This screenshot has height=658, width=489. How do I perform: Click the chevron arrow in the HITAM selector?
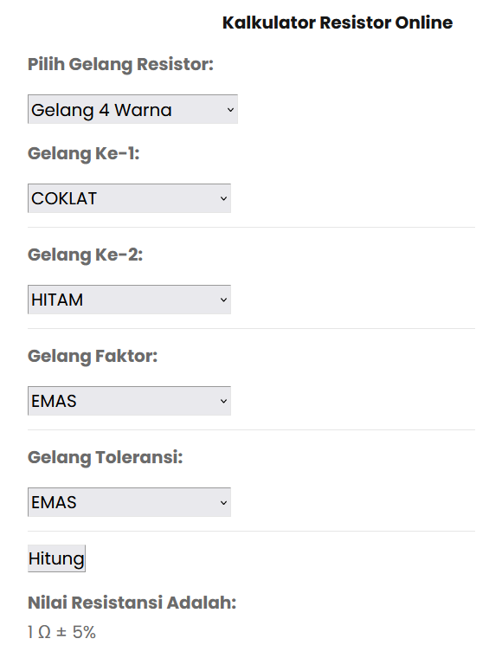(223, 300)
